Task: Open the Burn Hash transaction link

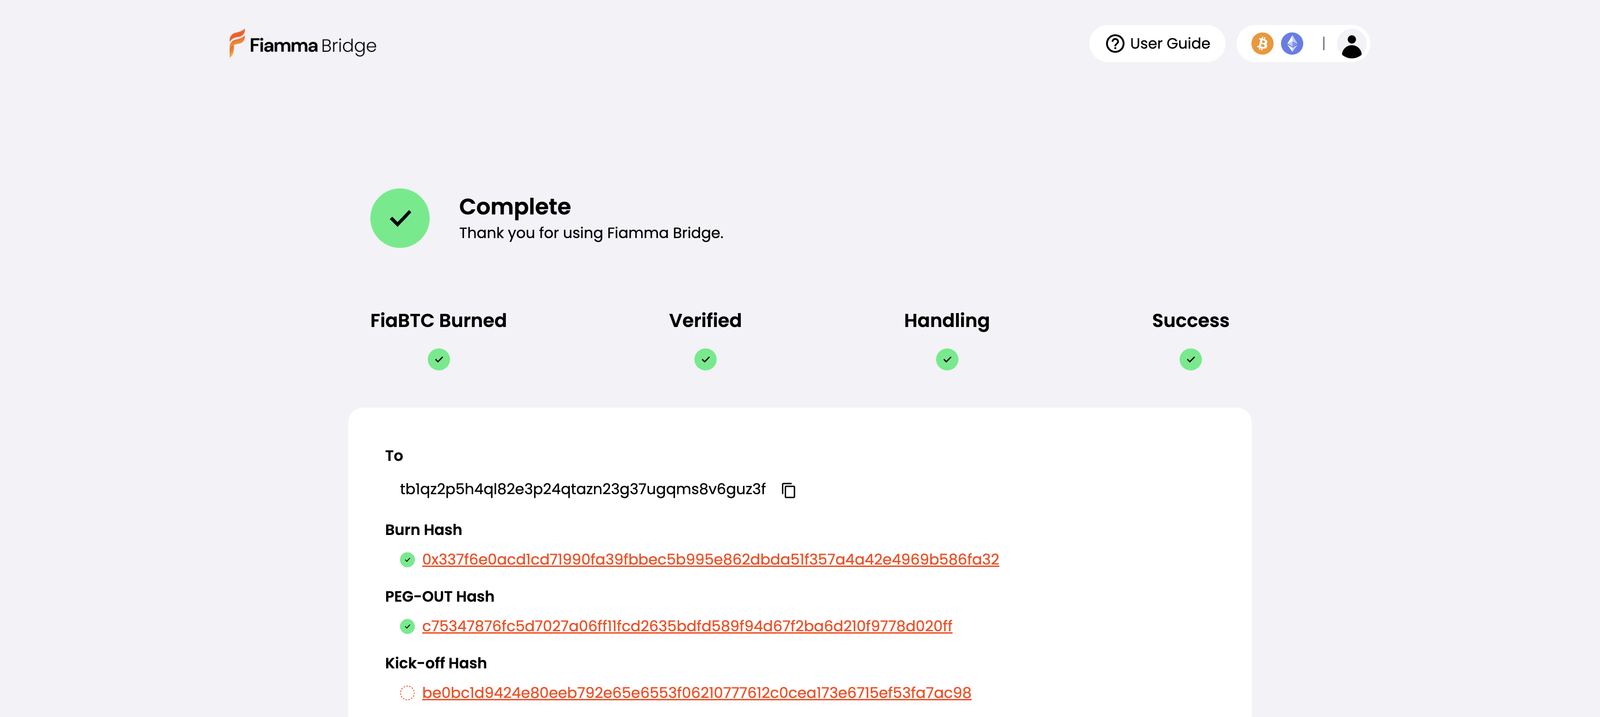Action: 710,559
